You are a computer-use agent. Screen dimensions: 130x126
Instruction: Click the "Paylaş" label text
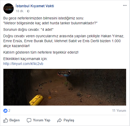(69, 120)
